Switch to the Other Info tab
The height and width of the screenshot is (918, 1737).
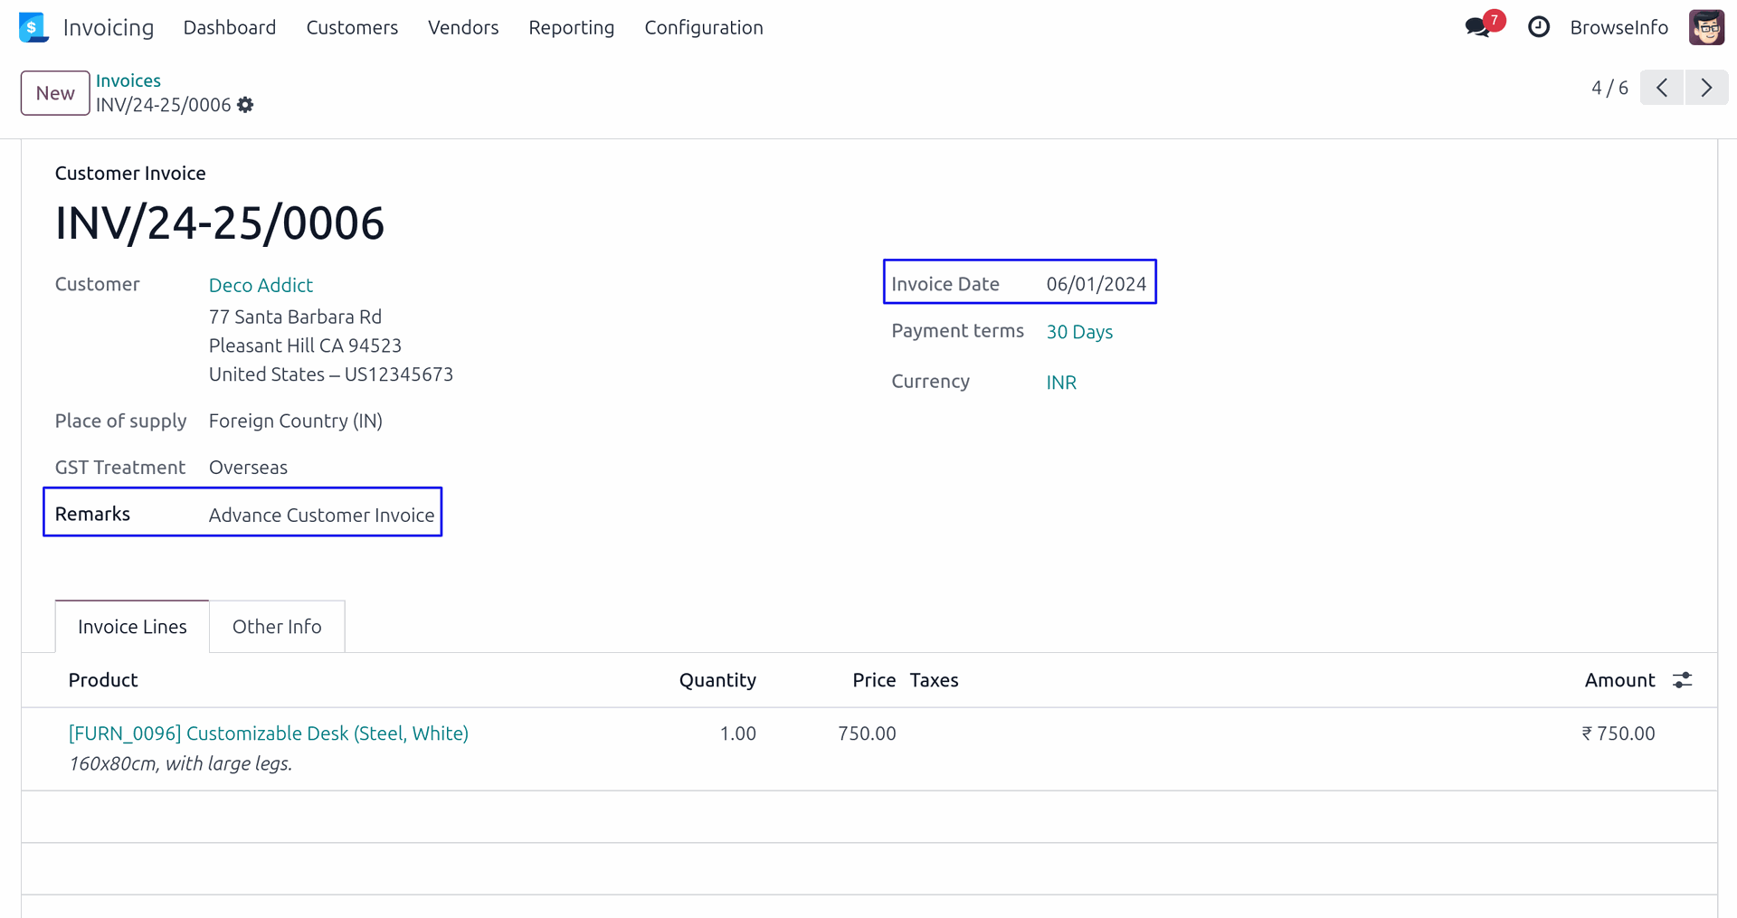[x=277, y=627]
